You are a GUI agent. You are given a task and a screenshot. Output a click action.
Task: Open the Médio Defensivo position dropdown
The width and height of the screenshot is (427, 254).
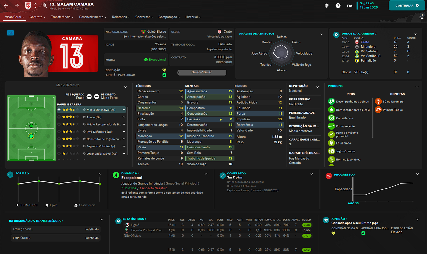pyautogui.click(x=125, y=87)
